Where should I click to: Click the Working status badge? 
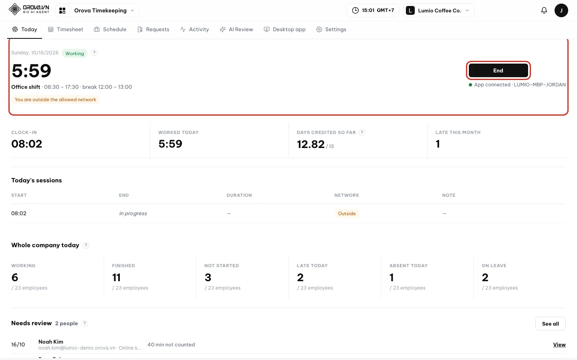pyautogui.click(x=75, y=53)
